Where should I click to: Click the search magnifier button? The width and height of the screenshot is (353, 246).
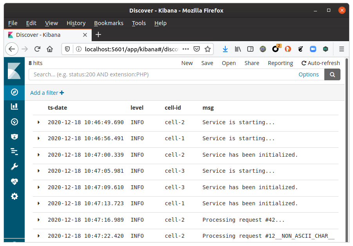tap(332, 74)
